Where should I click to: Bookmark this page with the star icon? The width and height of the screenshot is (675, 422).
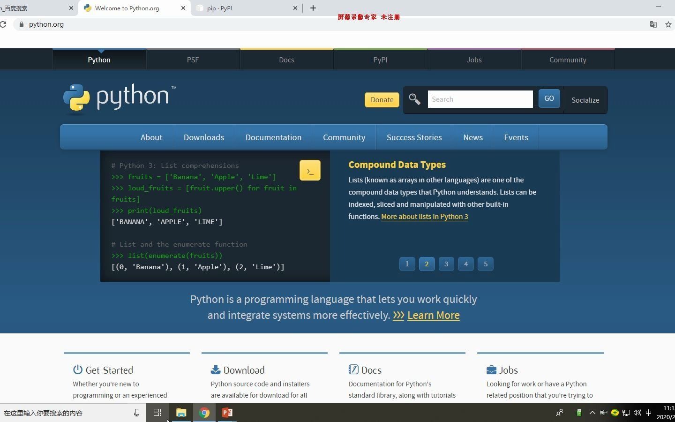[668, 24]
